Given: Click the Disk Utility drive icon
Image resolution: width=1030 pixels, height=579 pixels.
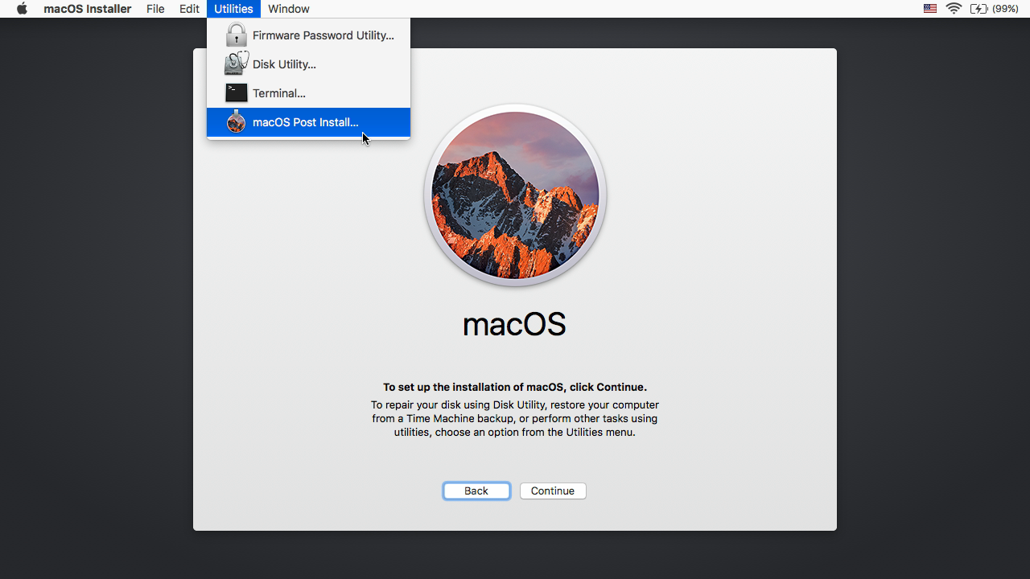Looking at the screenshot, I should (x=236, y=64).
